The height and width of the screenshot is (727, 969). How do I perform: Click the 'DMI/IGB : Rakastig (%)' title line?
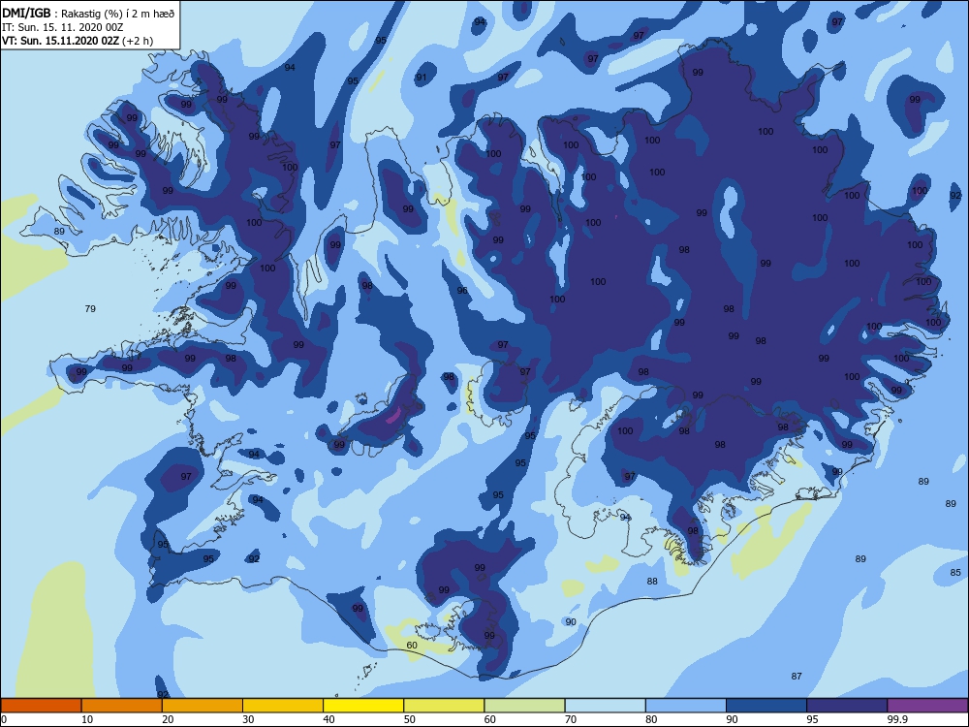coord(89,14)
